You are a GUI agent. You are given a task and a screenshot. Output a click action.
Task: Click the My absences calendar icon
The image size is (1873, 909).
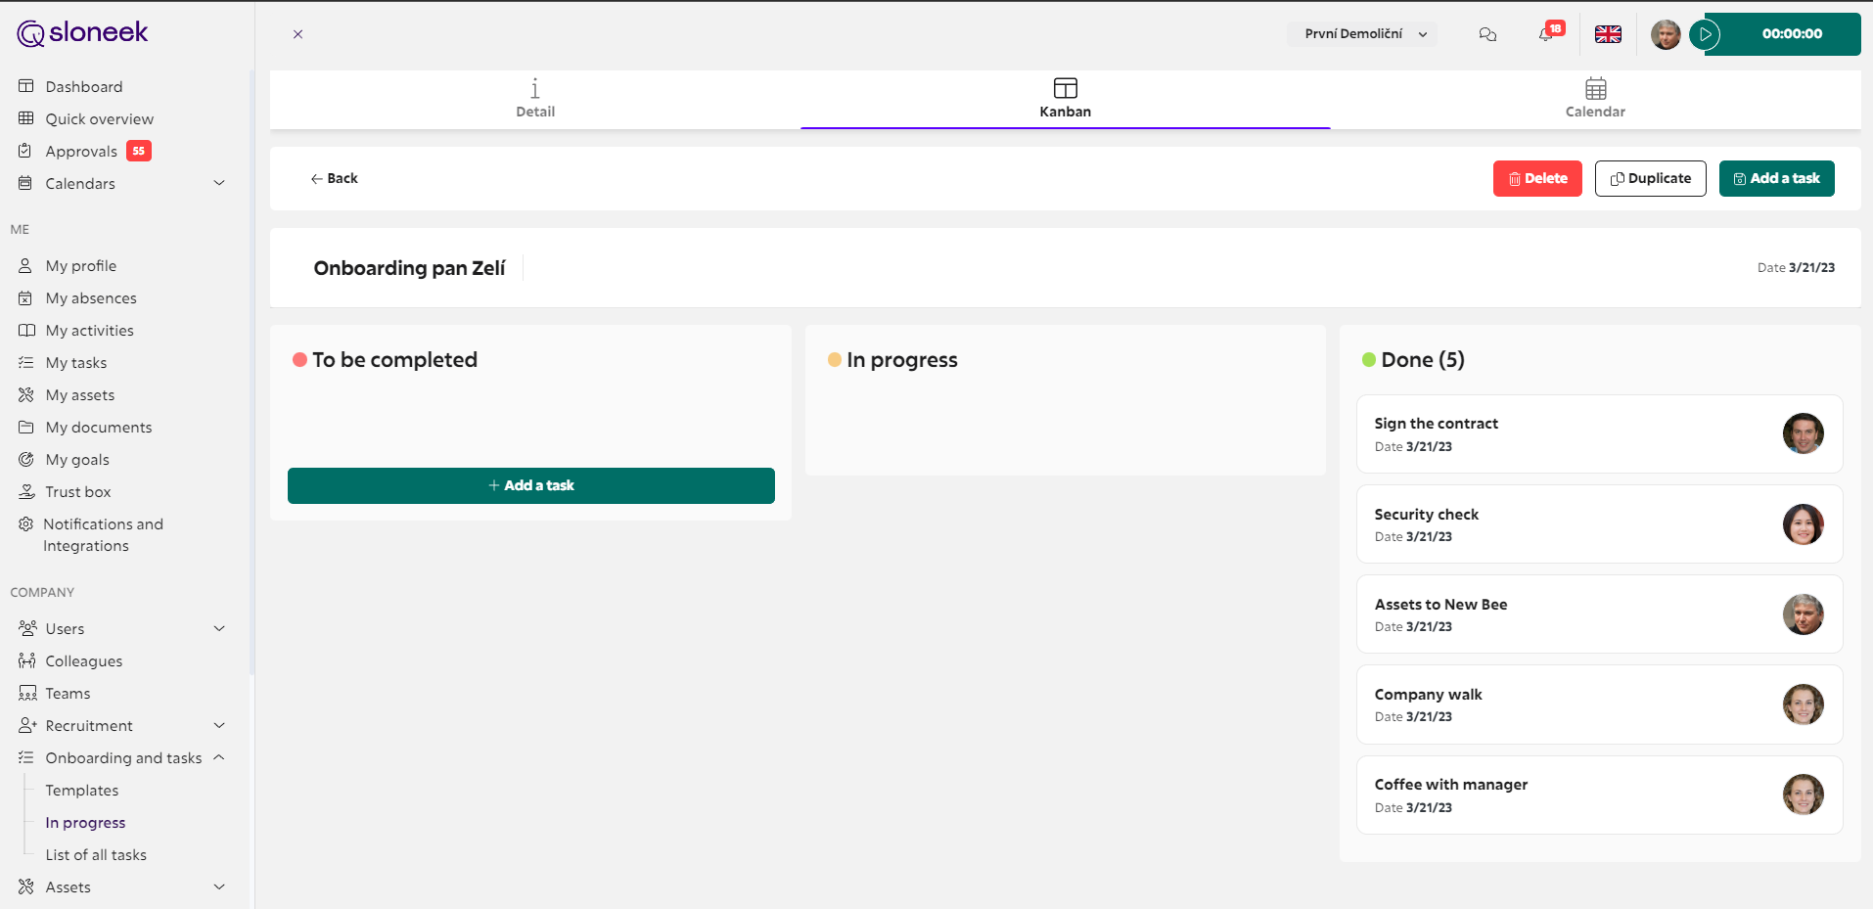pyautogui.click(x=25, y=297)
